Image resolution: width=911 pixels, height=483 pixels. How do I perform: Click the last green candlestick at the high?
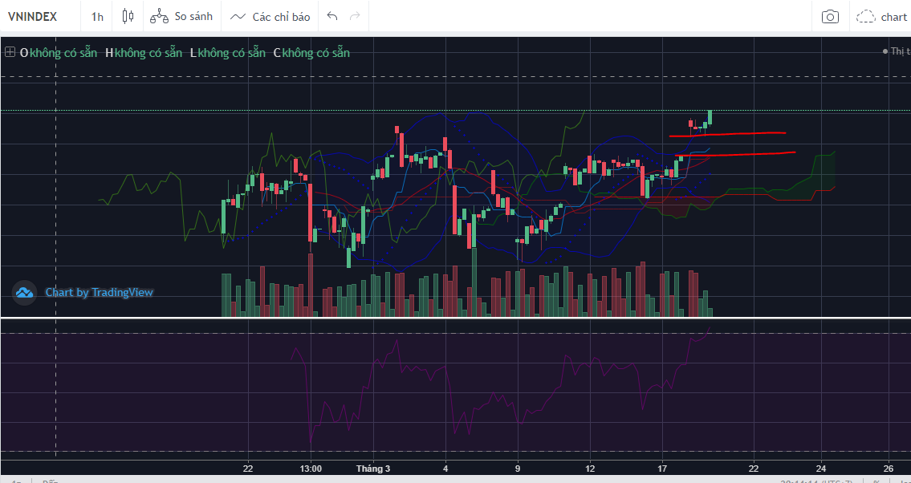[x=710, y=116]
